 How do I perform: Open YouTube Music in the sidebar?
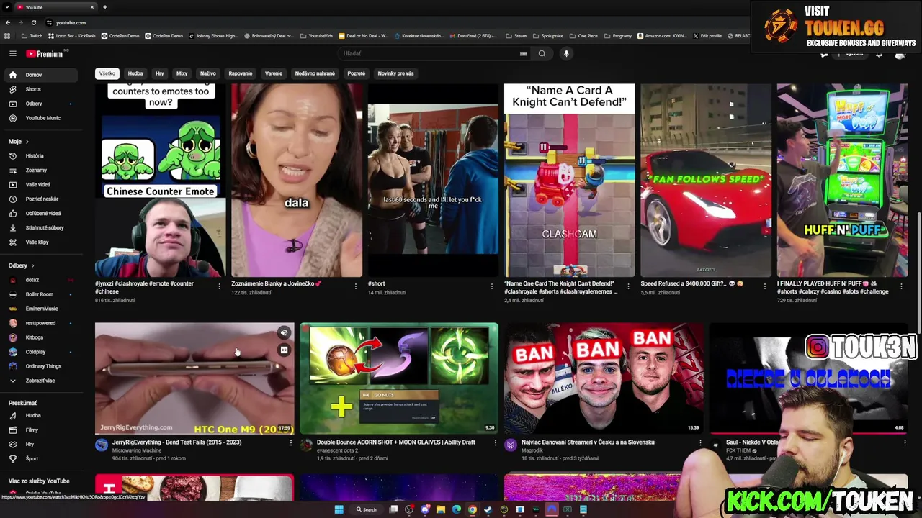(x=42, y=118)
